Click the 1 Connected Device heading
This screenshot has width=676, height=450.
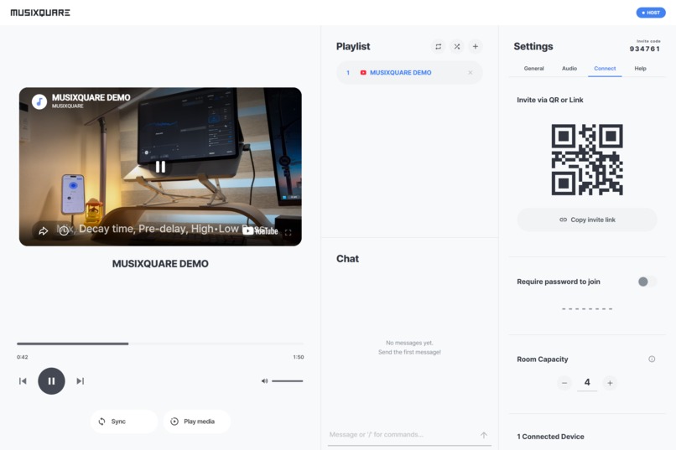click(550, 437)
